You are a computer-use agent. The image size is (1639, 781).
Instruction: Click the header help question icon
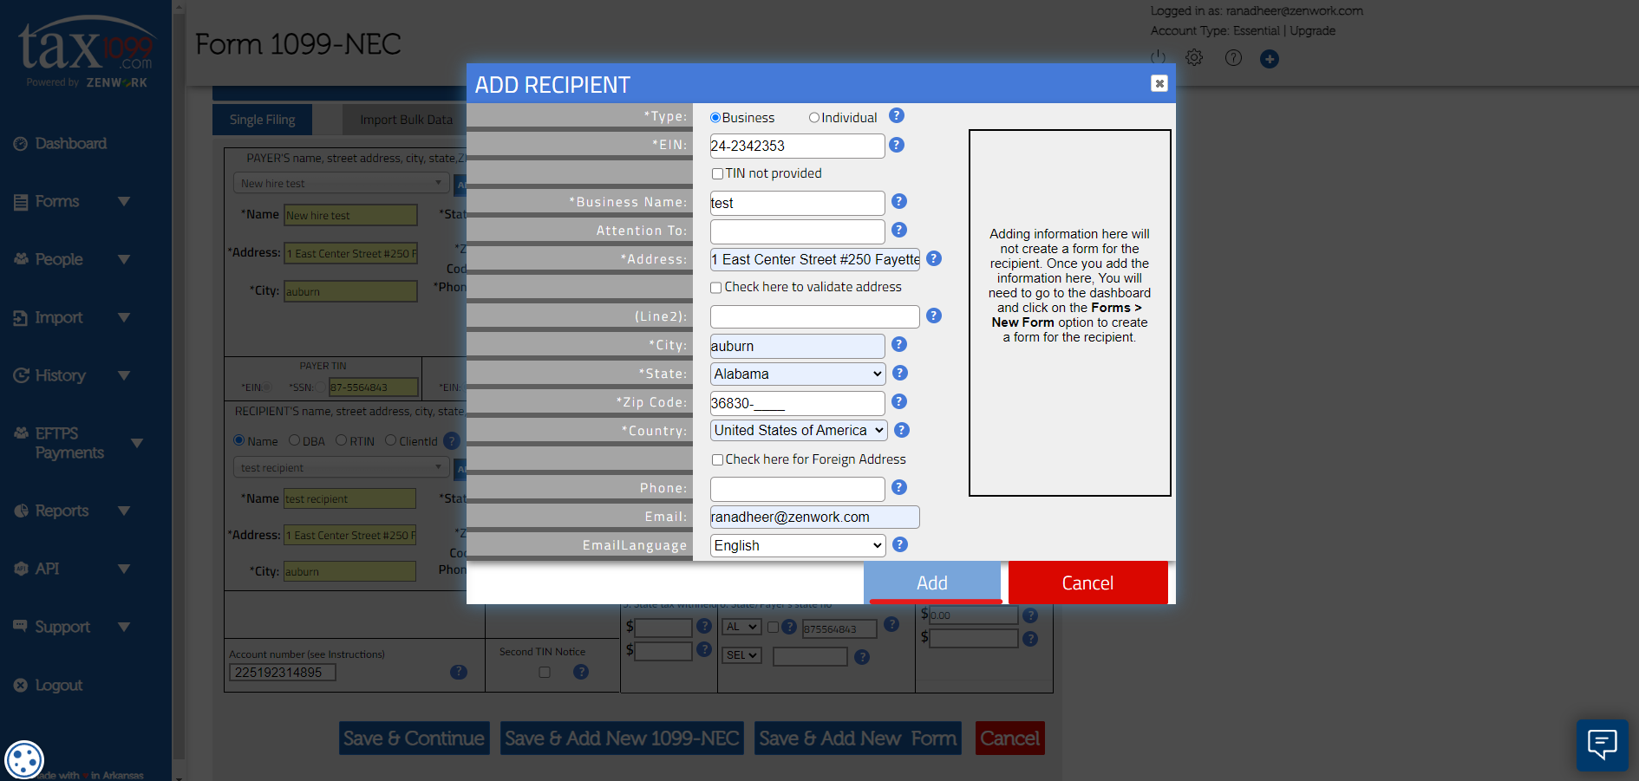pyautogui.click(x=1233, y=57)
